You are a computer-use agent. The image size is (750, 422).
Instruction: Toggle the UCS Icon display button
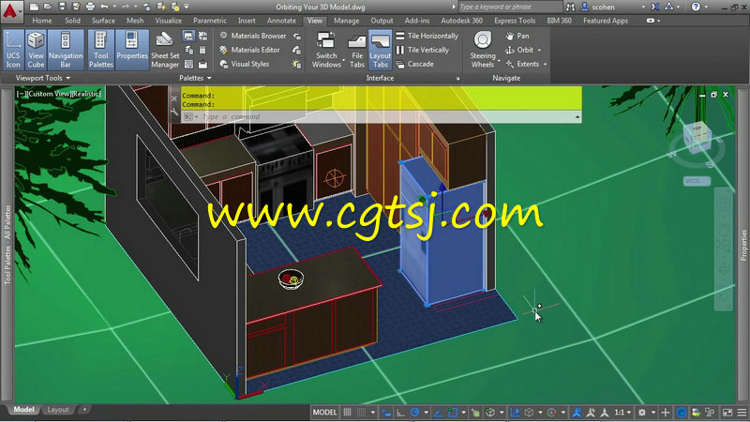click(13, 50)
